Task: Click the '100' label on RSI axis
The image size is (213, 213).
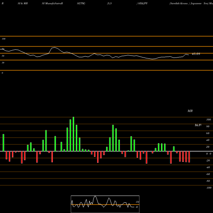Action: click(4, 39)
